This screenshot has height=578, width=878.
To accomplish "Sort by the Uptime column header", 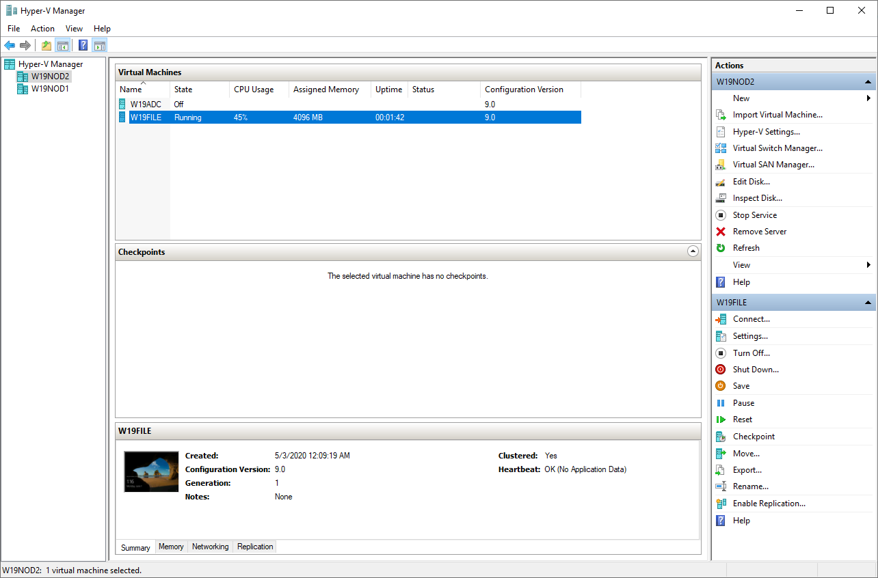I will point(389,90).
